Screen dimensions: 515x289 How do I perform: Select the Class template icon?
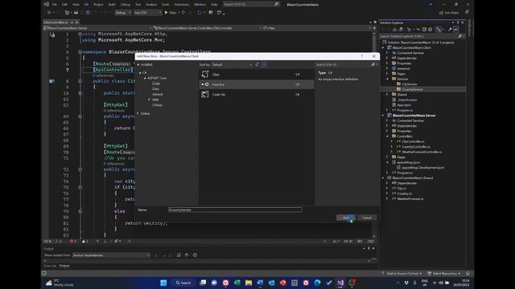click(x=205, y=75)
